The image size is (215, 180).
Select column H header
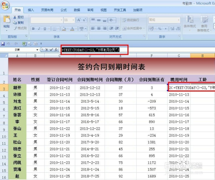point(203,56)
